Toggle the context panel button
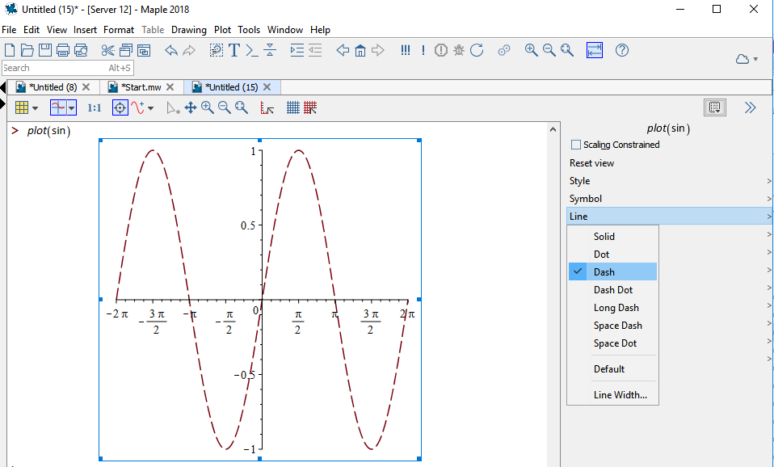 tap(715, 107)
